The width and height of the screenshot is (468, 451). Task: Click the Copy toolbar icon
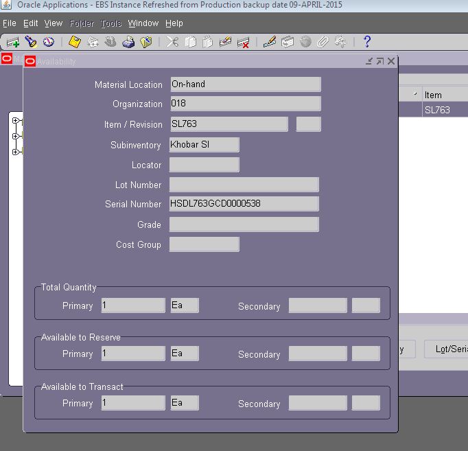tap(190, 42)
